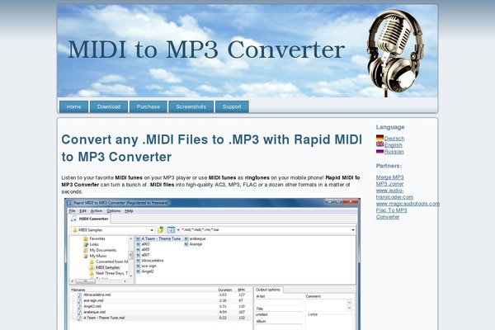Select A Team - Theme Tune.mid queue row
This screenshot has width=495, height=330.
coord(161,318)
